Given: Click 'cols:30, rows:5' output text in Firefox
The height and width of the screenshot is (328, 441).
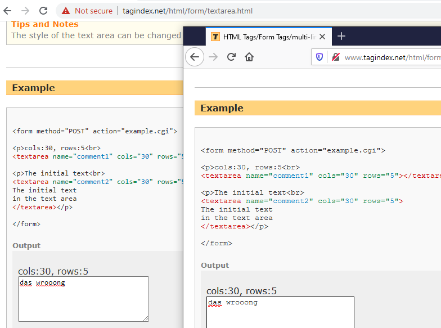Looking at the screenshot, I should (242, 291).
